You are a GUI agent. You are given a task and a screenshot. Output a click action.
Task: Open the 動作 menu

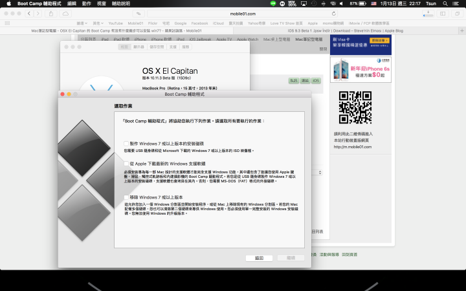tap(87, 4)
